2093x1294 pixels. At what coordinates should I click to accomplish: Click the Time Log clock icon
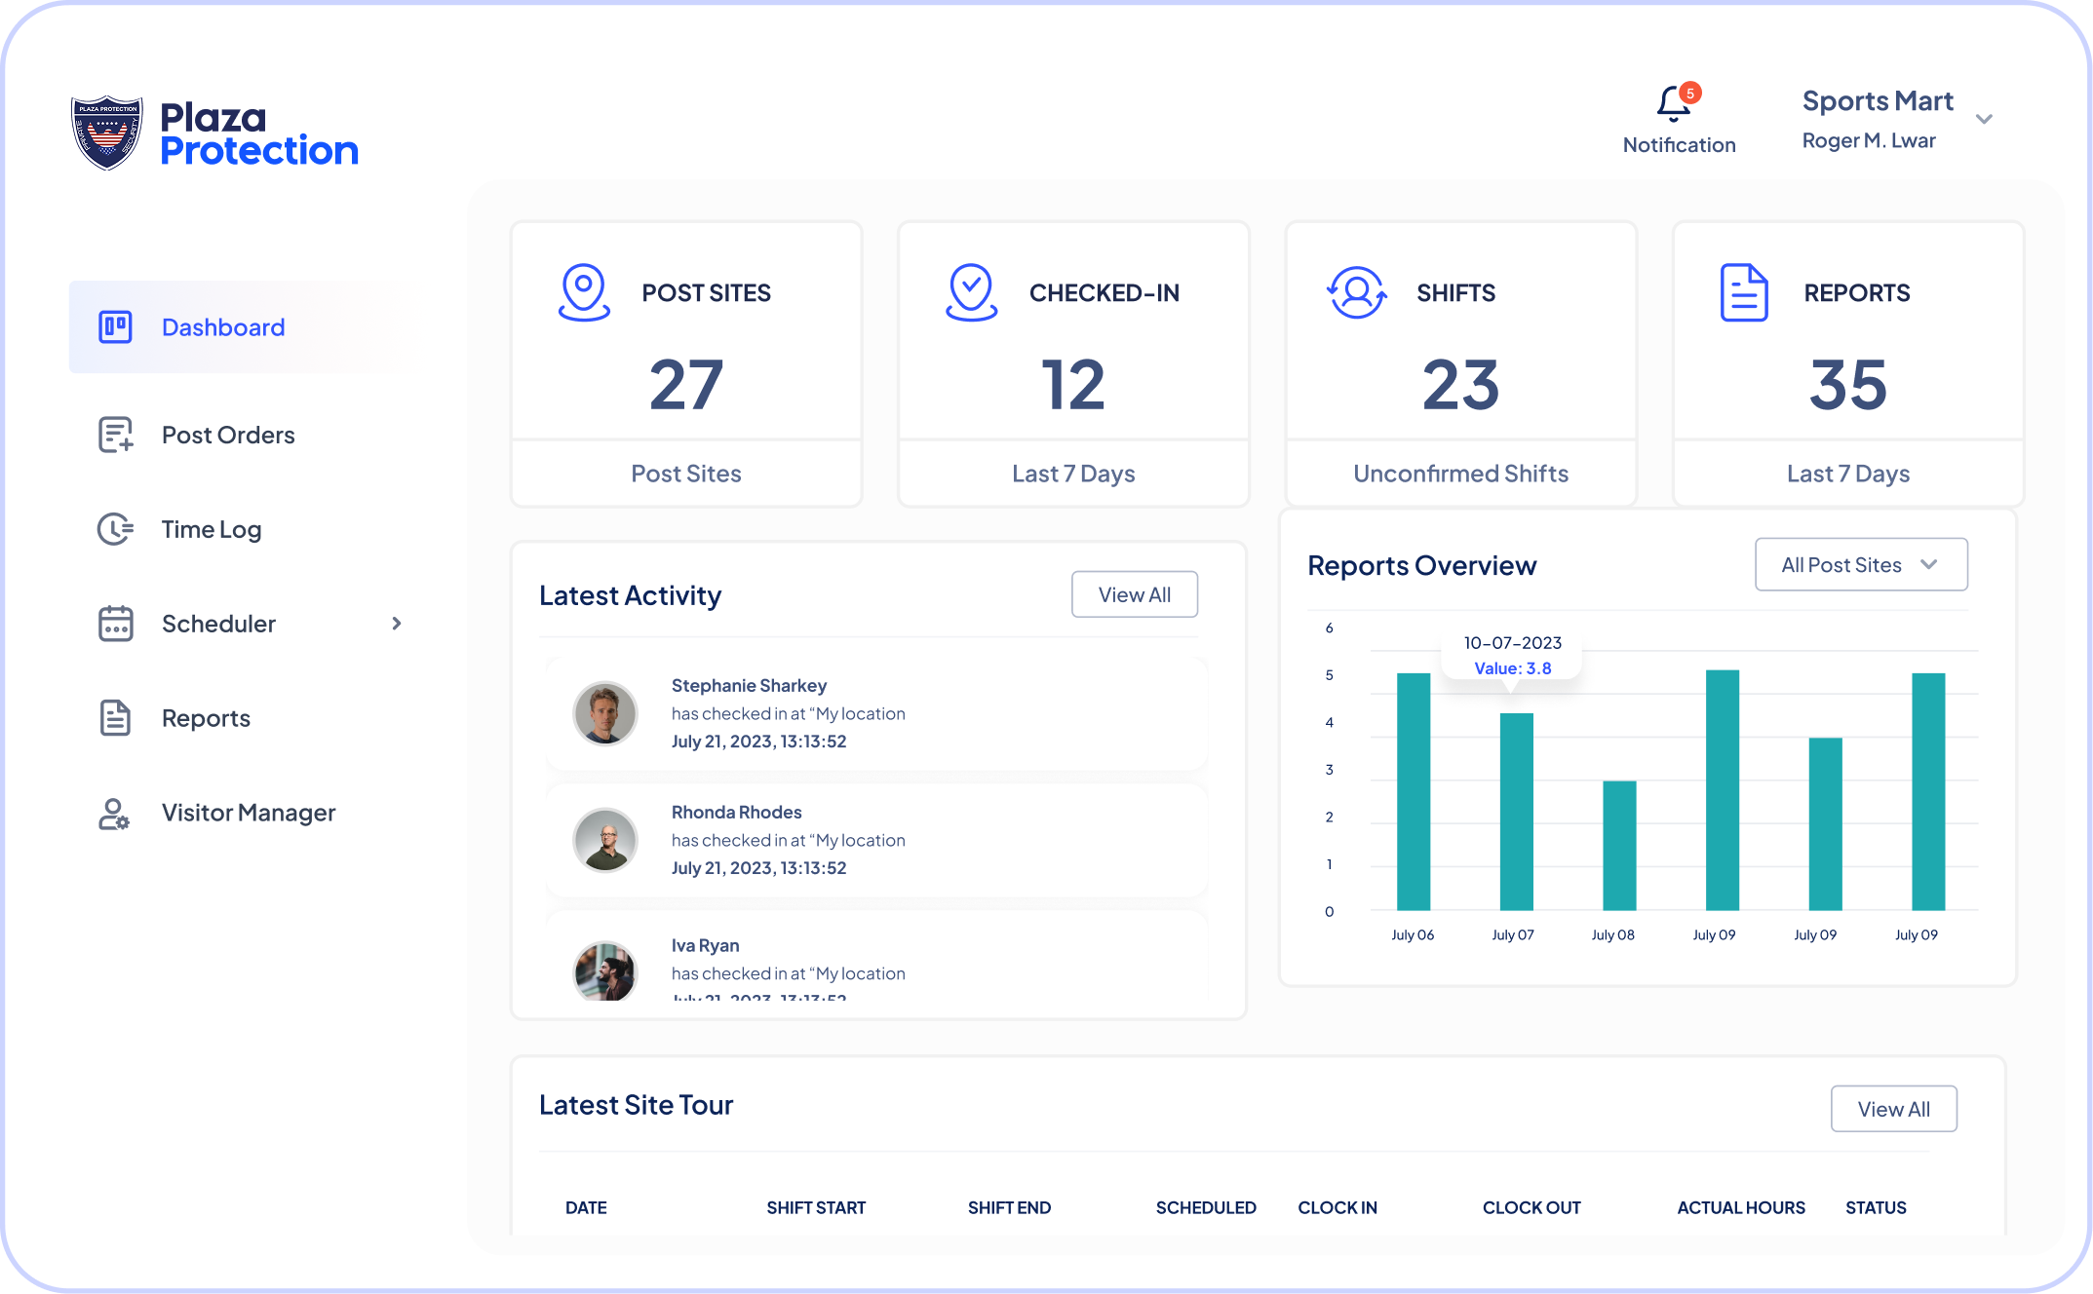(x=115, y=529)
